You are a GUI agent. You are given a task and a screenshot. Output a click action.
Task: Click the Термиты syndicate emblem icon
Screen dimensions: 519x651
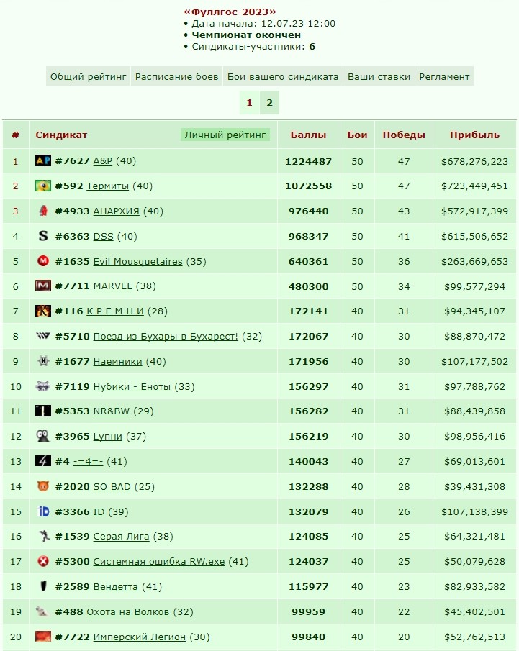pos(42,186)
